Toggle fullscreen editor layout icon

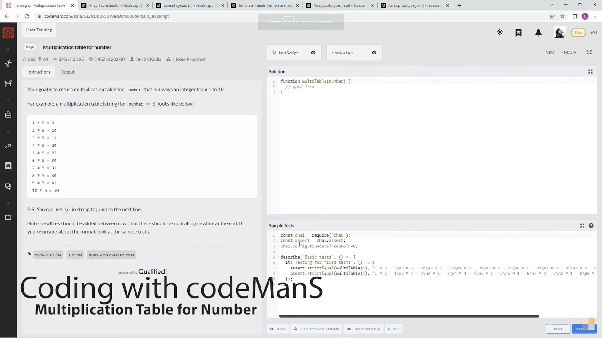point(589,52)
